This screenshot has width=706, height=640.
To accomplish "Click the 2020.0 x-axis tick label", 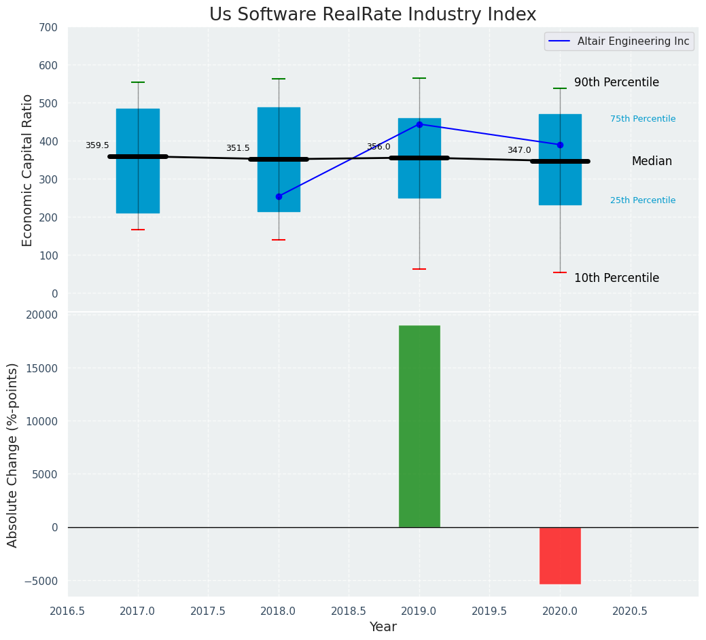I will click(560, 611).
